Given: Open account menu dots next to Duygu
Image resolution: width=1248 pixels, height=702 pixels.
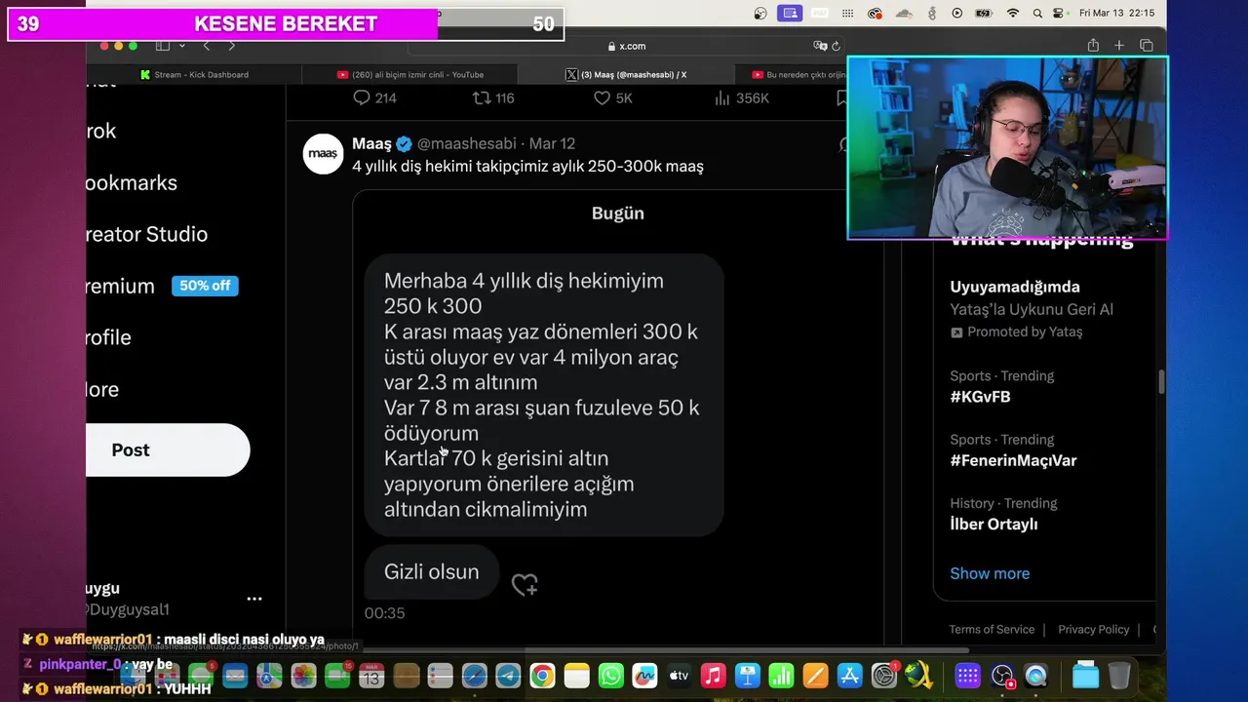Looking at the screenshot, I should (x=254, y=599).
